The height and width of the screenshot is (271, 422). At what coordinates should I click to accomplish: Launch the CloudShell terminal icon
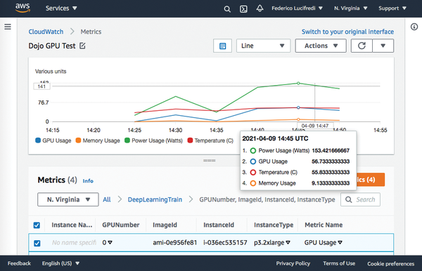point(243,9)
